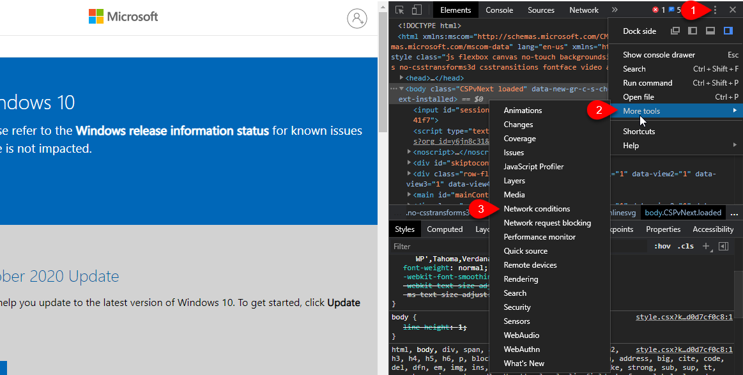This screenshot has height=375, width=743.
Task: Open the DevTools three-dot customize menu
Action: coord(715,10)
